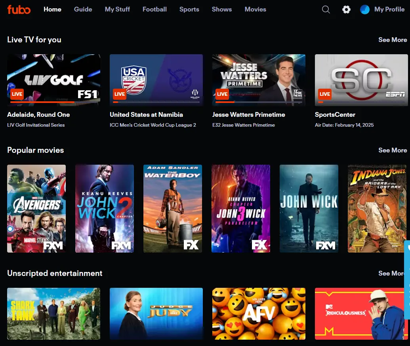Screen dimensions: 410x346
Task: Go to the Home tab
Action: [x=52, y=10]
